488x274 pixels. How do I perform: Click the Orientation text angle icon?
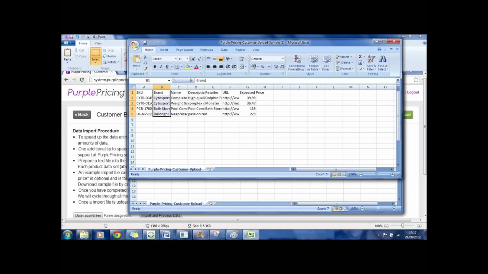coord(229,59)
